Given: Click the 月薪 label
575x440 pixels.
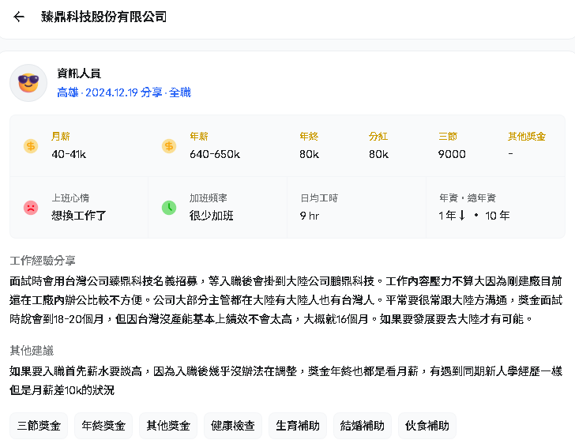Looking at the screenshot, I should click(61, 137).
